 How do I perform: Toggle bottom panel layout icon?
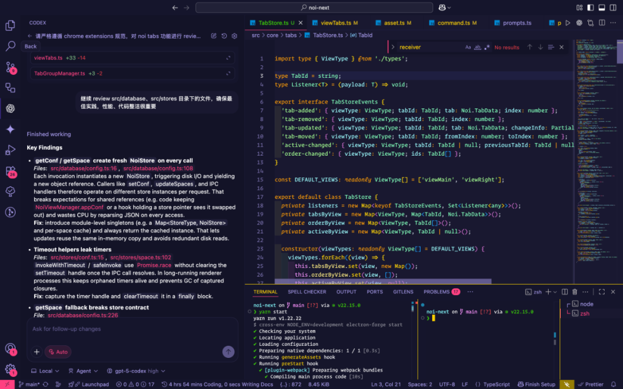602,7
